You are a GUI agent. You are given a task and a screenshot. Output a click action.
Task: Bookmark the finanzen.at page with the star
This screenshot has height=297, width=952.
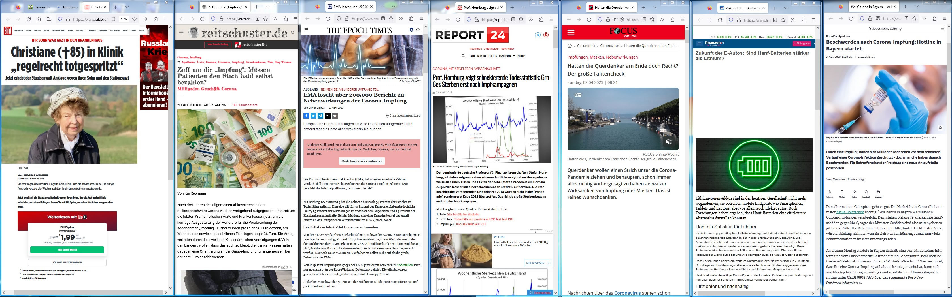click(783, 20)
